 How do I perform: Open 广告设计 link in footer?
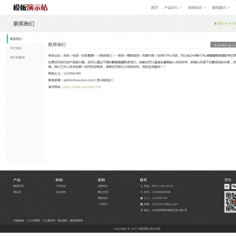click(103, 204)
